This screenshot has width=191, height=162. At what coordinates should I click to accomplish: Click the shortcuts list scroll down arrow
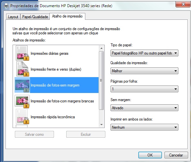click(101, 124)
